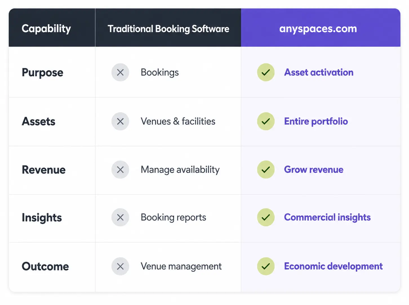Click the gray X icon beside Bookings

(120, 72)
